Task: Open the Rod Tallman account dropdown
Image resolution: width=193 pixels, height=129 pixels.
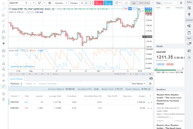Action: pos(139,84)
